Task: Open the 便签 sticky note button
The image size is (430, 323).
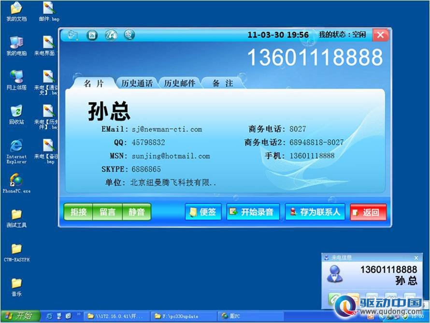Action: (x=203, y=212)
